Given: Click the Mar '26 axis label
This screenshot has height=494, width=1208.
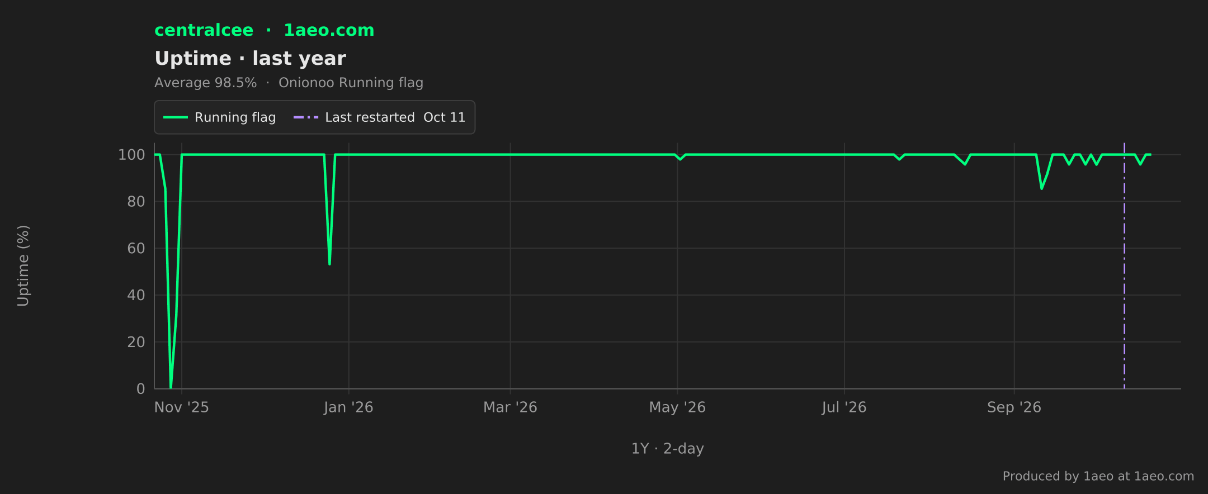Looking at the screenshot, I should pos(510,407).
